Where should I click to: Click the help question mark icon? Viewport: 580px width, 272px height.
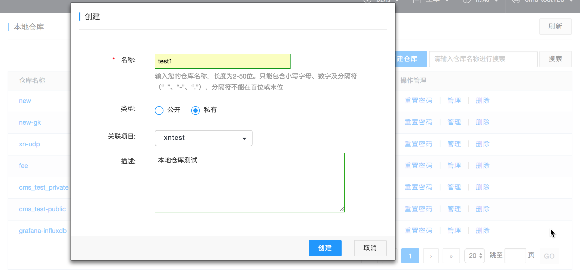466,1
